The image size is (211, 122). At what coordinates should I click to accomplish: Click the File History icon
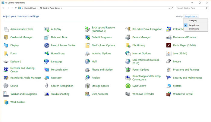(x=128, y=45)
